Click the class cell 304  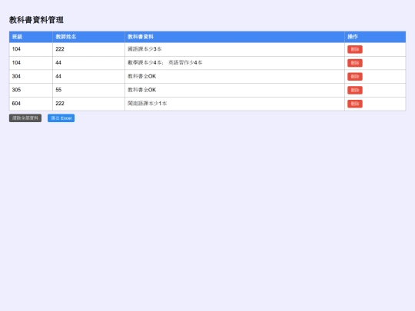click(31, 77)
